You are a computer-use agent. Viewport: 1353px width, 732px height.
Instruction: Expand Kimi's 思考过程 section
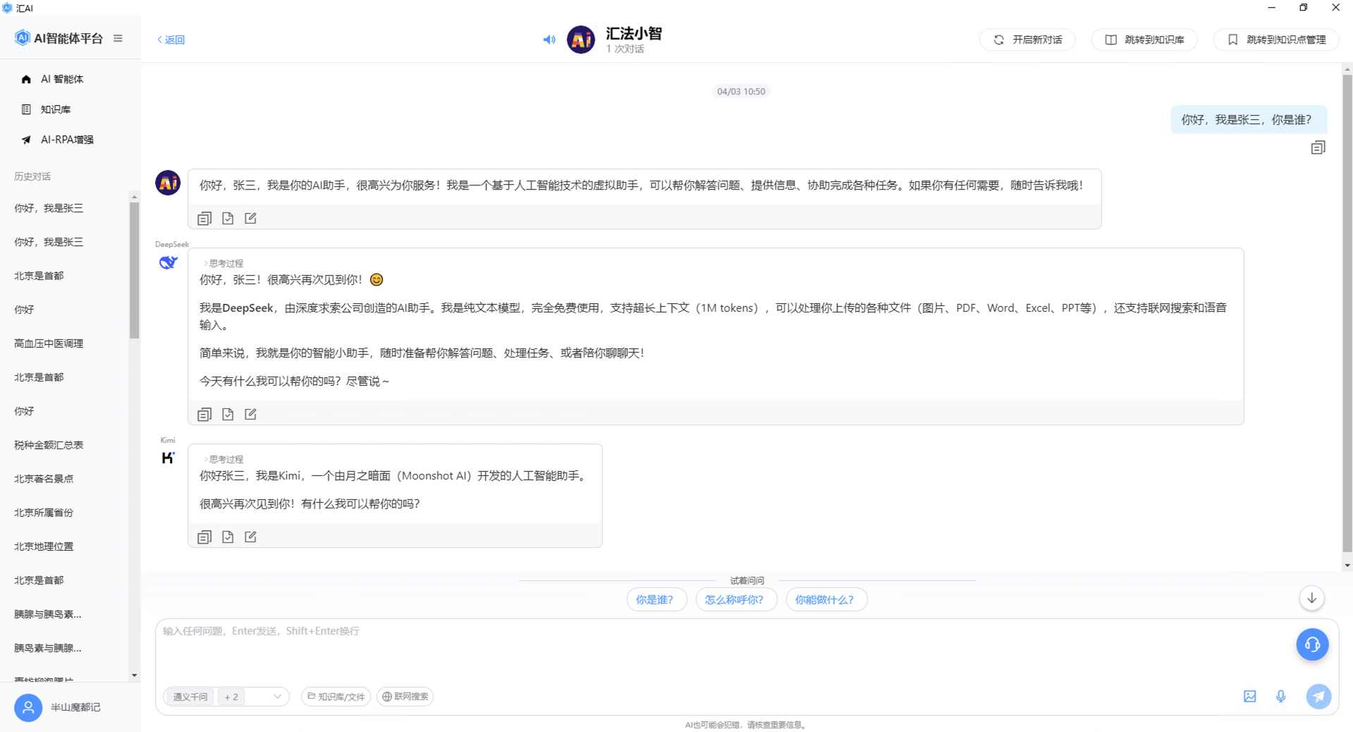tap(224, 459)
